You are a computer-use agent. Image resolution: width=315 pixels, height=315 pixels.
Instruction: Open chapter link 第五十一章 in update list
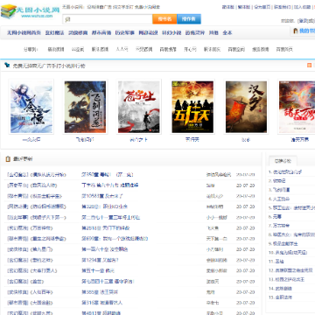[98, 270]
